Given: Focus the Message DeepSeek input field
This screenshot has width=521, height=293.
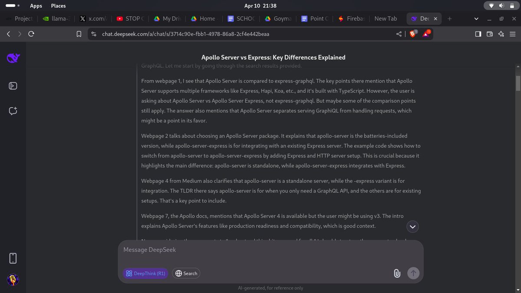Looking at the screenshot, I should pyautogui.click(x=270, y=250).
